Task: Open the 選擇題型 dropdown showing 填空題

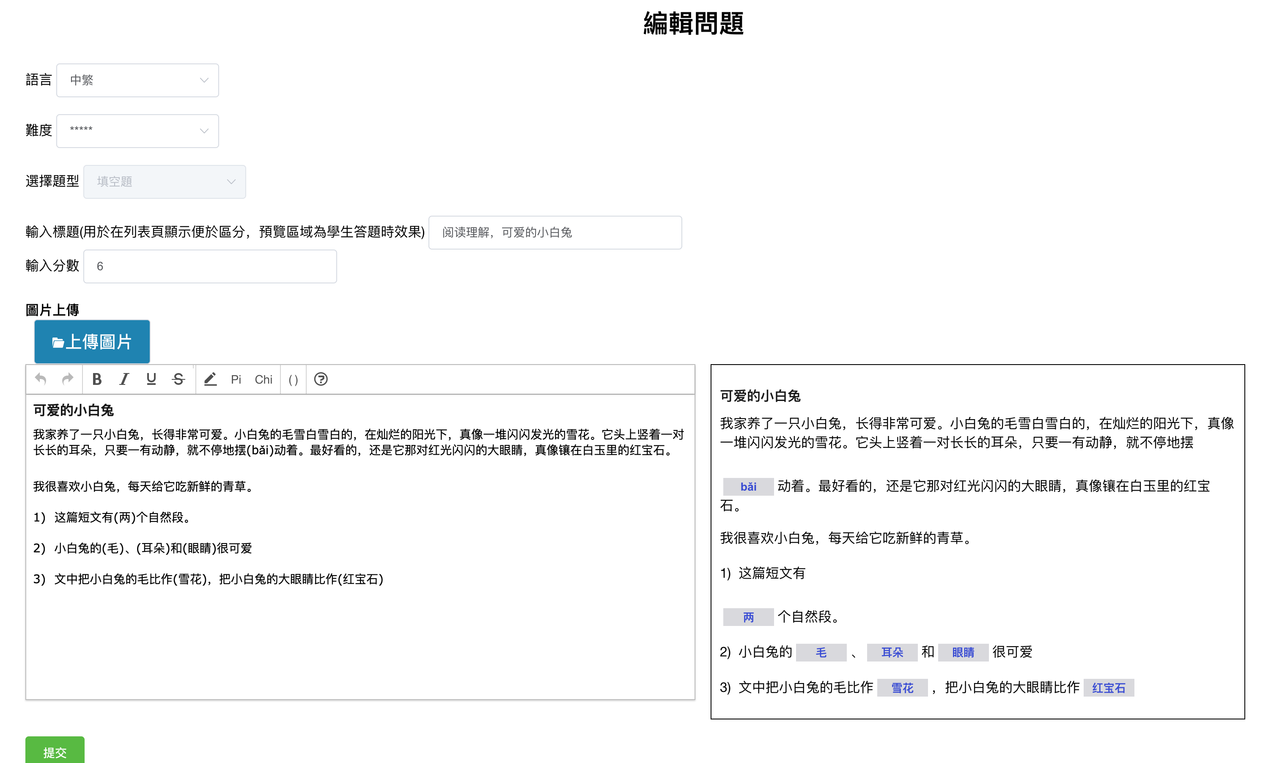Action: [x=165, y=182]
